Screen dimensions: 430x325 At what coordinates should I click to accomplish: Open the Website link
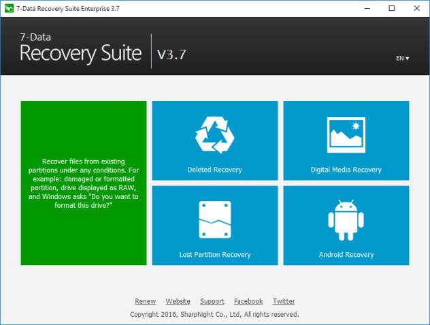point(178,301)
